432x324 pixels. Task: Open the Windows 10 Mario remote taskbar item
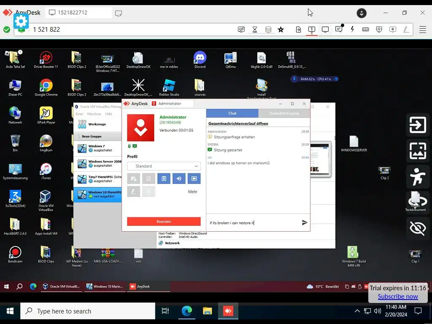tap(105, 286)
